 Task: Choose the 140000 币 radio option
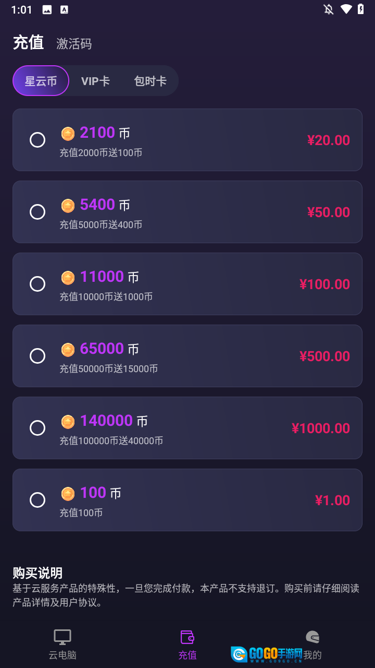[x=37, y=428]
